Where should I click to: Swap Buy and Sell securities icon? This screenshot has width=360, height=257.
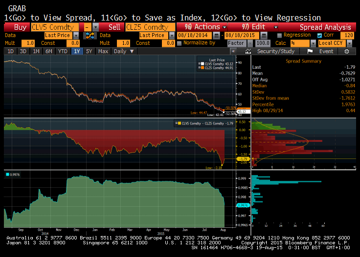pyautogui.click(x=90, y=36)
